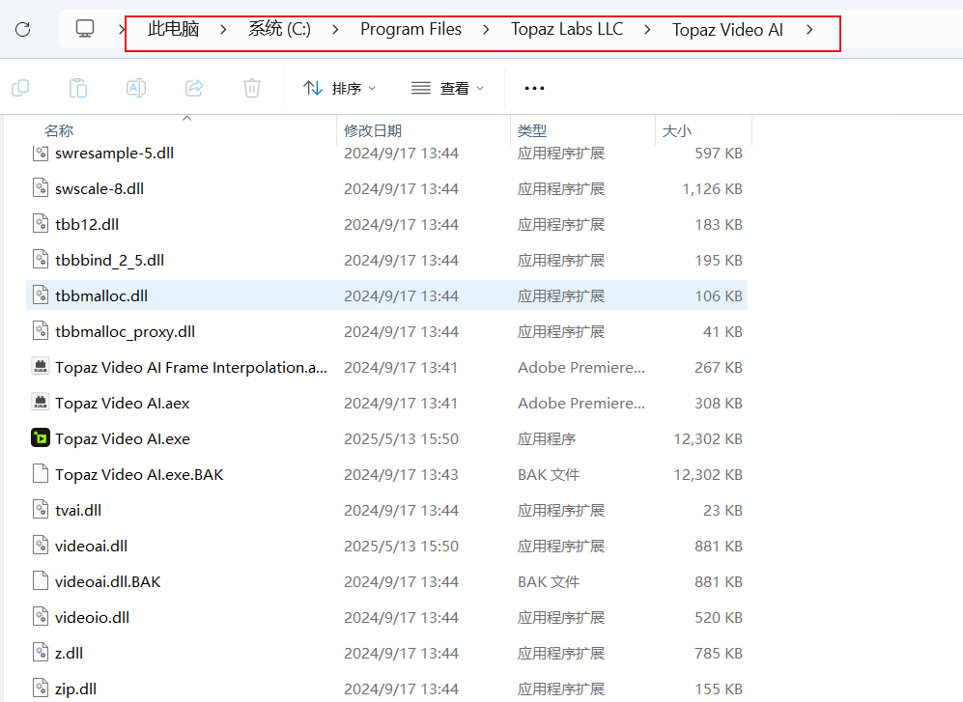Screen dimensions: 963x702
Task: Select the file name Topaz Video AI.exe.BAK
Action: pos(139,474)
